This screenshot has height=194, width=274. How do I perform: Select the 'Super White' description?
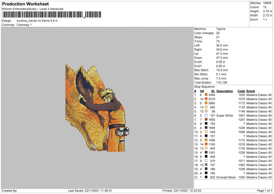click(x=225, y=115)
